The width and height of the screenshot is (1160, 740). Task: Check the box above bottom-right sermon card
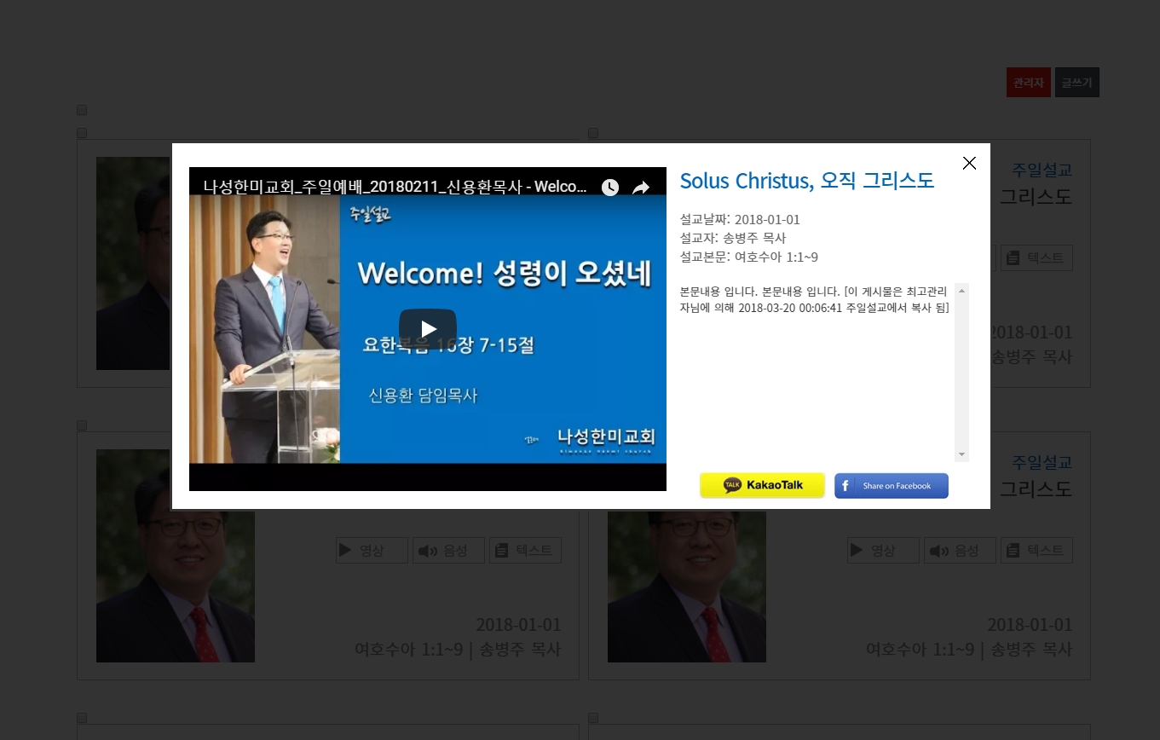593,425
